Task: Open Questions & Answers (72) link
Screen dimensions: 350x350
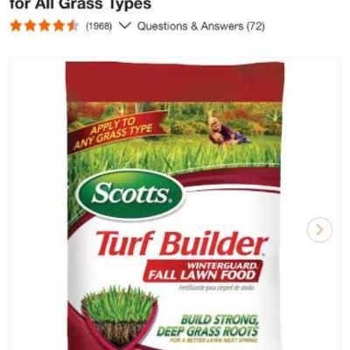Action: pyautogui.click(x=201, y=26)
